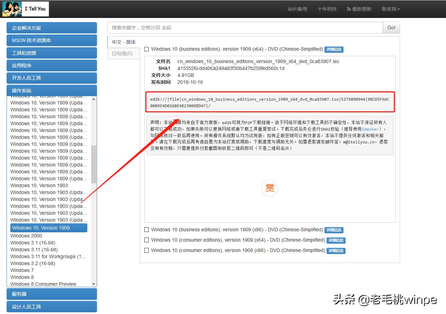Click the OS list vertical scrollbar thumb
Screen dimensions: 446x314
click(94, 164)
